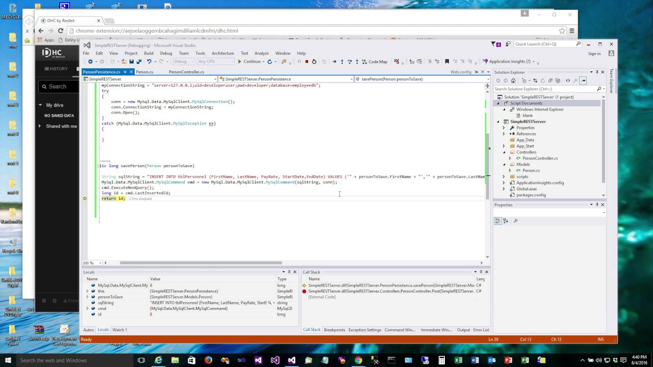Viewport: 653px width, 367px height.
Task: Star the DHC page in Chrome
Action: pyautogui.click(x=562, y=31)
